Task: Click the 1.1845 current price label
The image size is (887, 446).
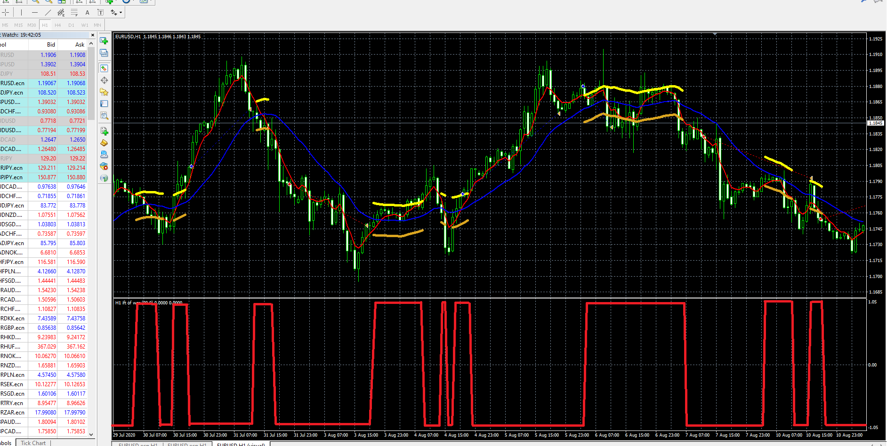Action: [876, 123]
